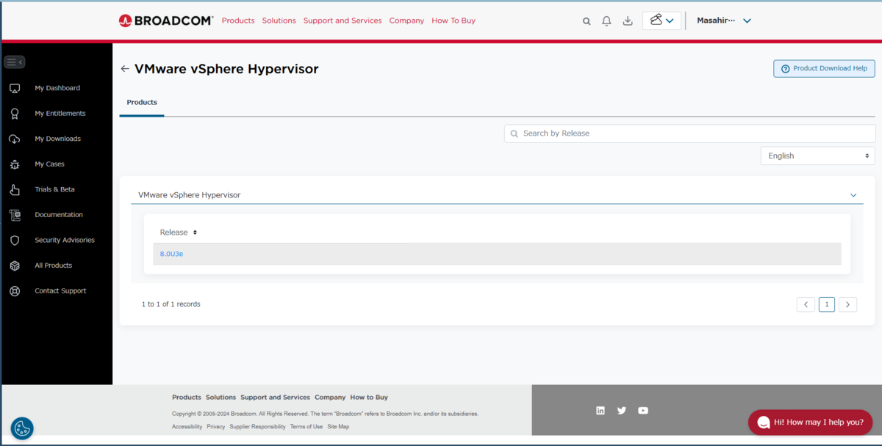Click the download tray icon in header
The height and width of the screenshot is (446, 882).
pos(628,21)
